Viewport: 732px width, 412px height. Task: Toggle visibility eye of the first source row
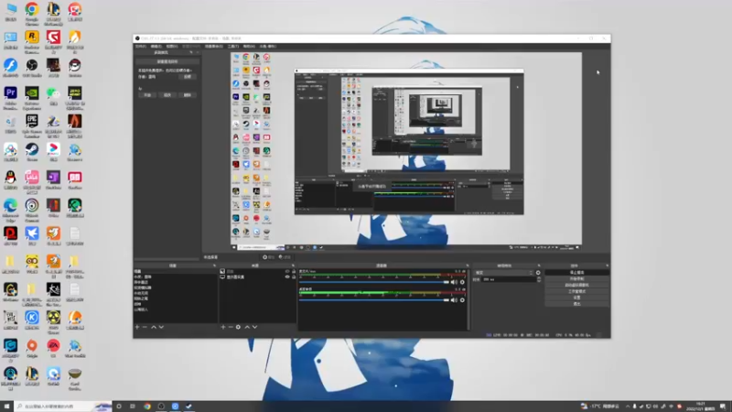coord(287,271)
